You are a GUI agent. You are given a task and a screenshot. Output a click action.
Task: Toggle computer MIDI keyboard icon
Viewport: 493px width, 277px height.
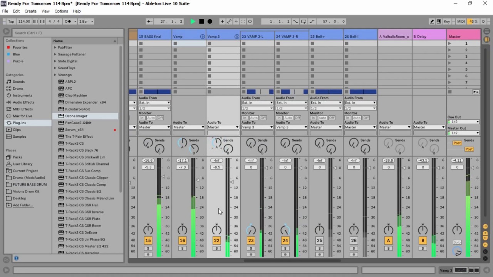coord(439,22)
